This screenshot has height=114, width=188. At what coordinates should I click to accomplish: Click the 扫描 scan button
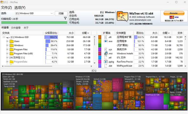tap(61, 13)
